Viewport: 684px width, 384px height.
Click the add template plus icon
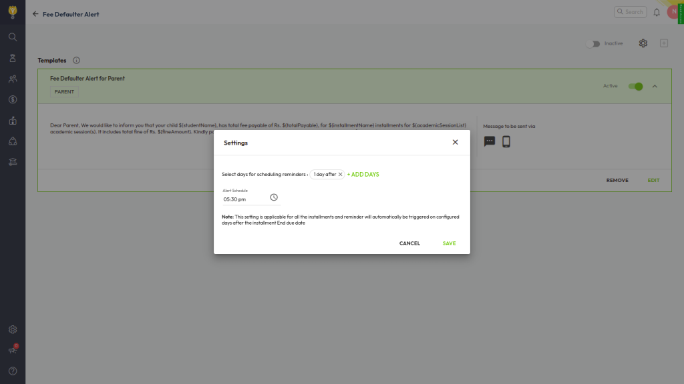tap(664, 43)
